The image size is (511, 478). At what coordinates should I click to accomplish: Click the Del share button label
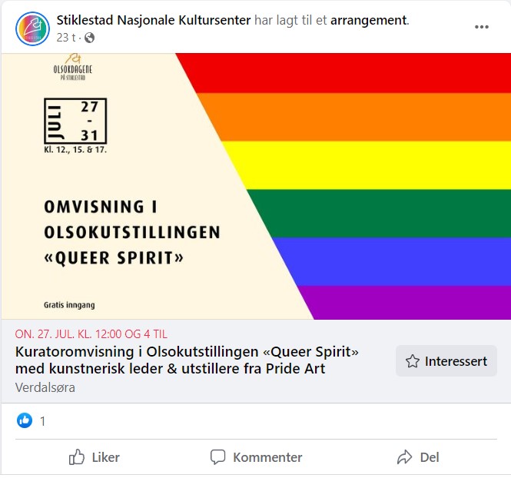pyautogui.click(x=430, y=457)
